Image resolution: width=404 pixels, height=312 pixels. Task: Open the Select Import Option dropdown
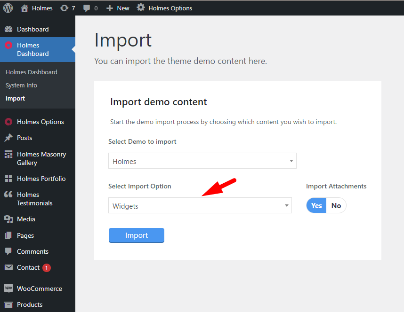coord(200,205)
